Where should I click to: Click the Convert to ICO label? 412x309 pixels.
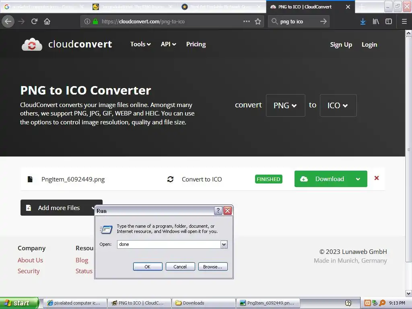tap(202, 179)
